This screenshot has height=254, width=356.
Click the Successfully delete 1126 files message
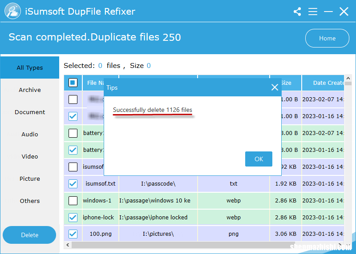(x=152, y=110)
